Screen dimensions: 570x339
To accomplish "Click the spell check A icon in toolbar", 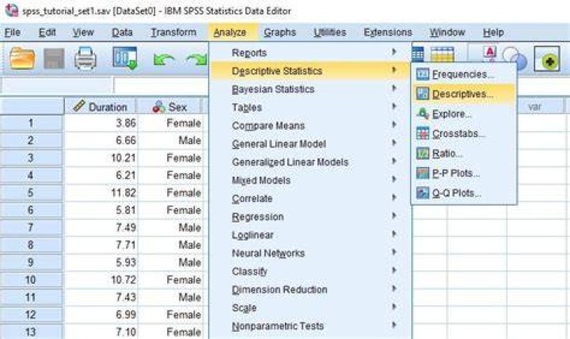I will point(490,53).
